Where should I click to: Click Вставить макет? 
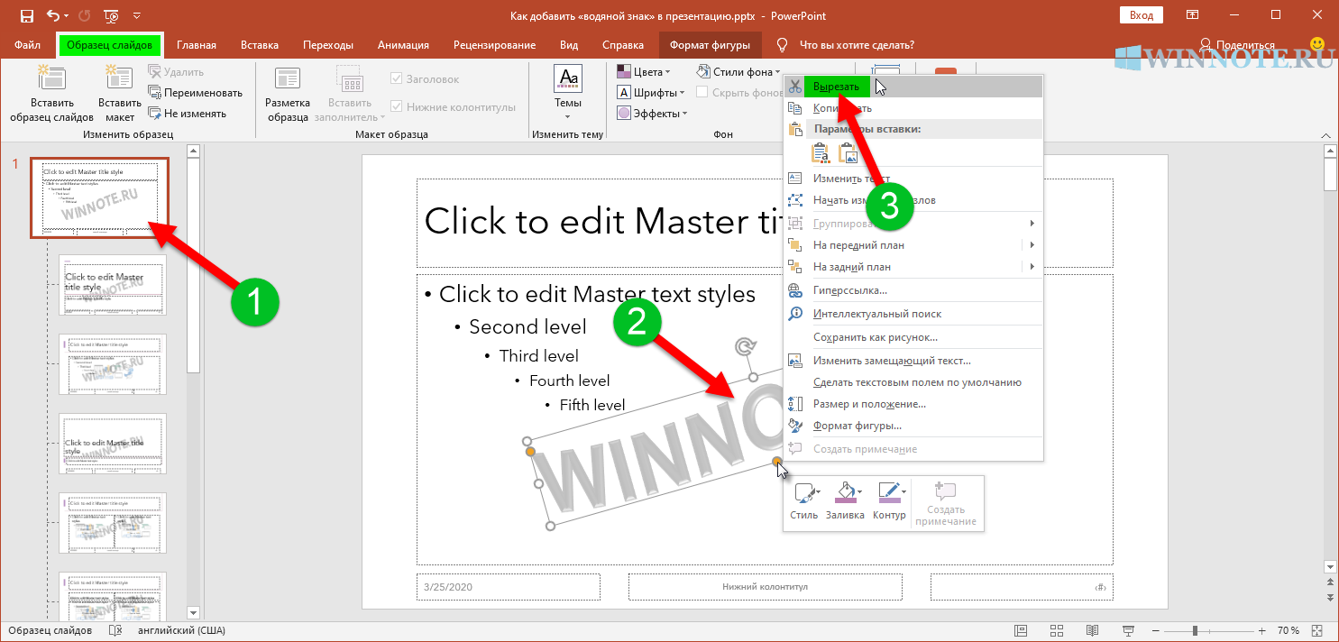(120, 95)
